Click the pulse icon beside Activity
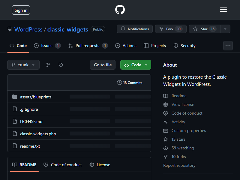This screenshot has height=180, width=240. pyautogui.click(x=166, y=122)
